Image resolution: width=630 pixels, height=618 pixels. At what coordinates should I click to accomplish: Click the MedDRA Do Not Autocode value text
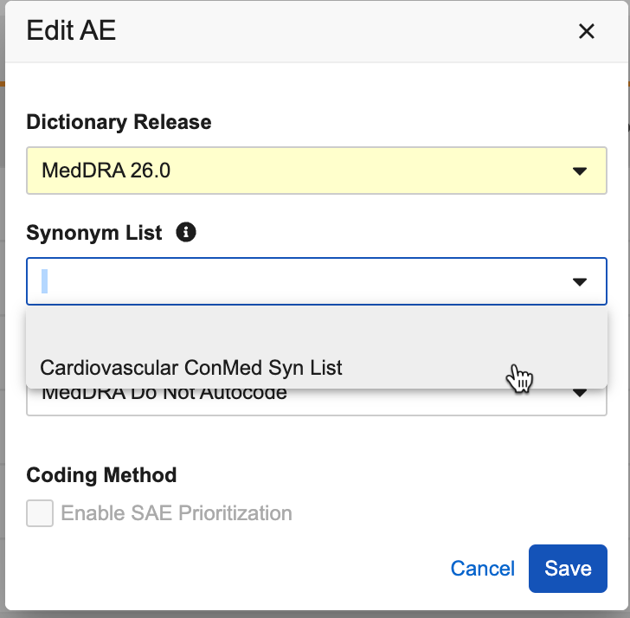tap(164, 396)
